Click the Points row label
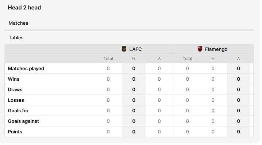Image resolution: width=262 pixels, height=145 pixels. (x=15, y=132)
